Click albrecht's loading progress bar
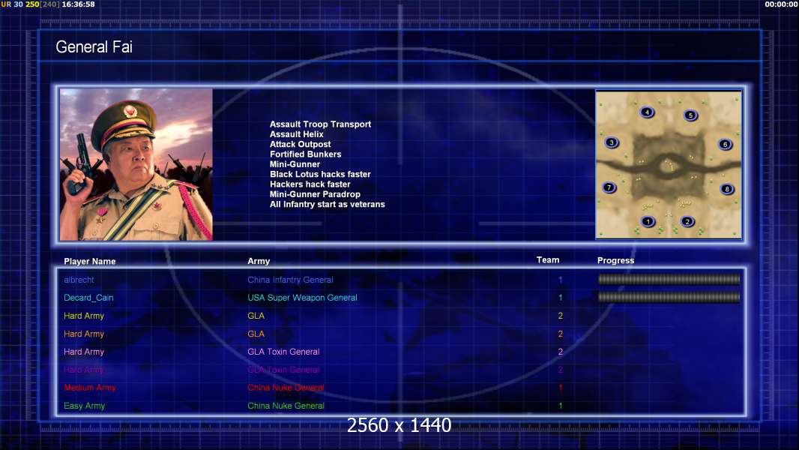 coord(669,279)
